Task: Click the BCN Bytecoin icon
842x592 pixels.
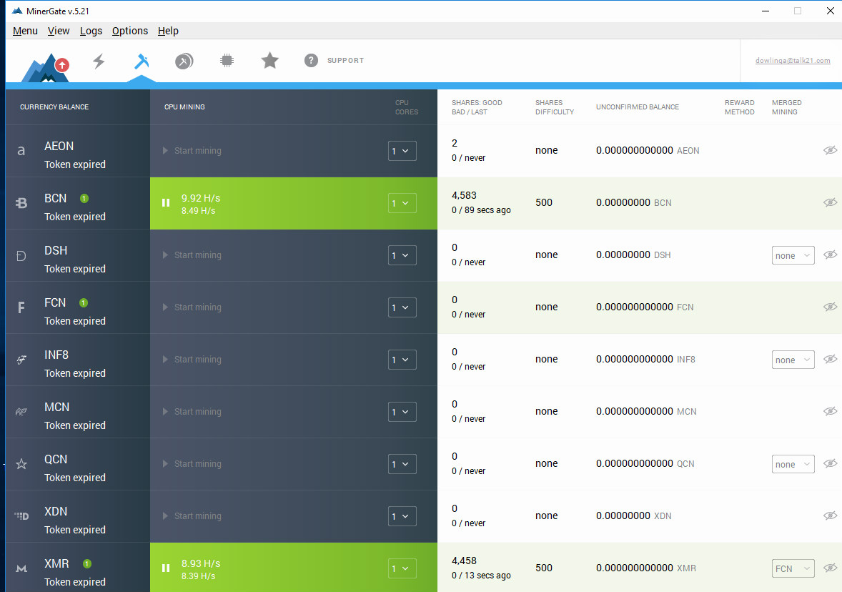Action: coord(21,203)
